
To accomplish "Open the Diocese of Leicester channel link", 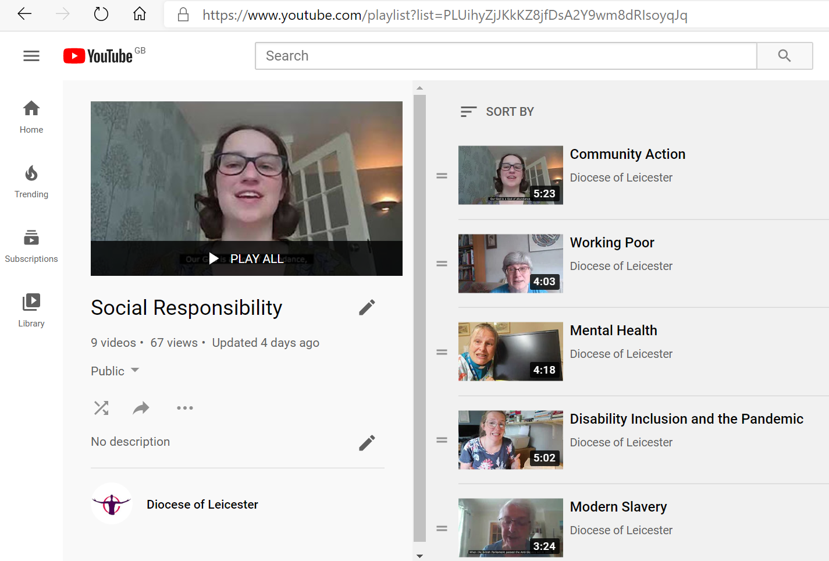I will [202, 505].
